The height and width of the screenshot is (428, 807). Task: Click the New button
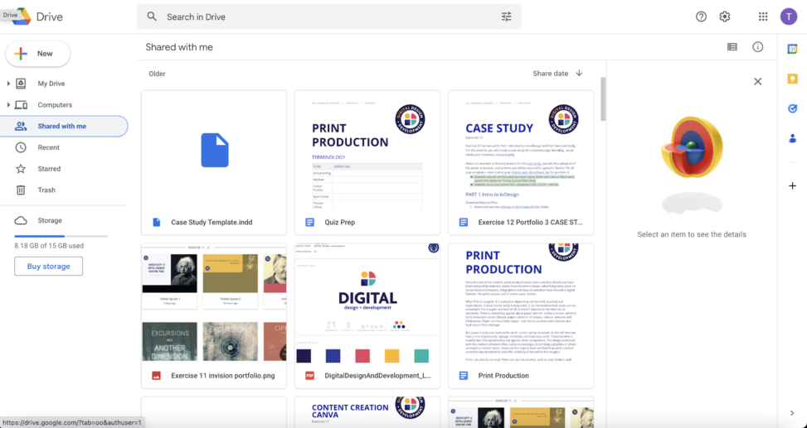point(38,54)
